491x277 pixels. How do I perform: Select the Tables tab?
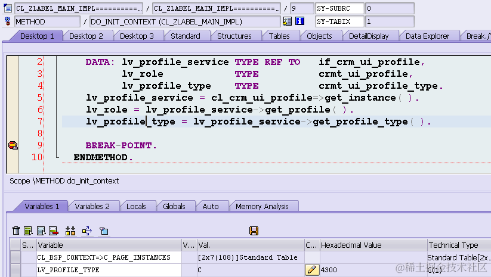click(x=279, y=36)
